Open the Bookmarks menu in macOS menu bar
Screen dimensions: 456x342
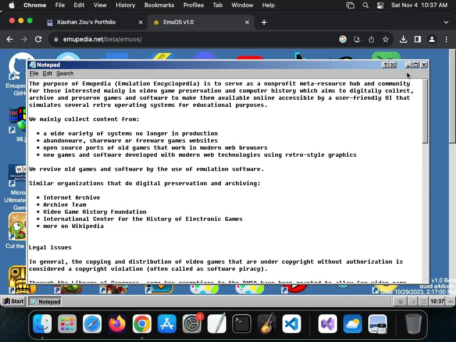(x=159, y=5)
